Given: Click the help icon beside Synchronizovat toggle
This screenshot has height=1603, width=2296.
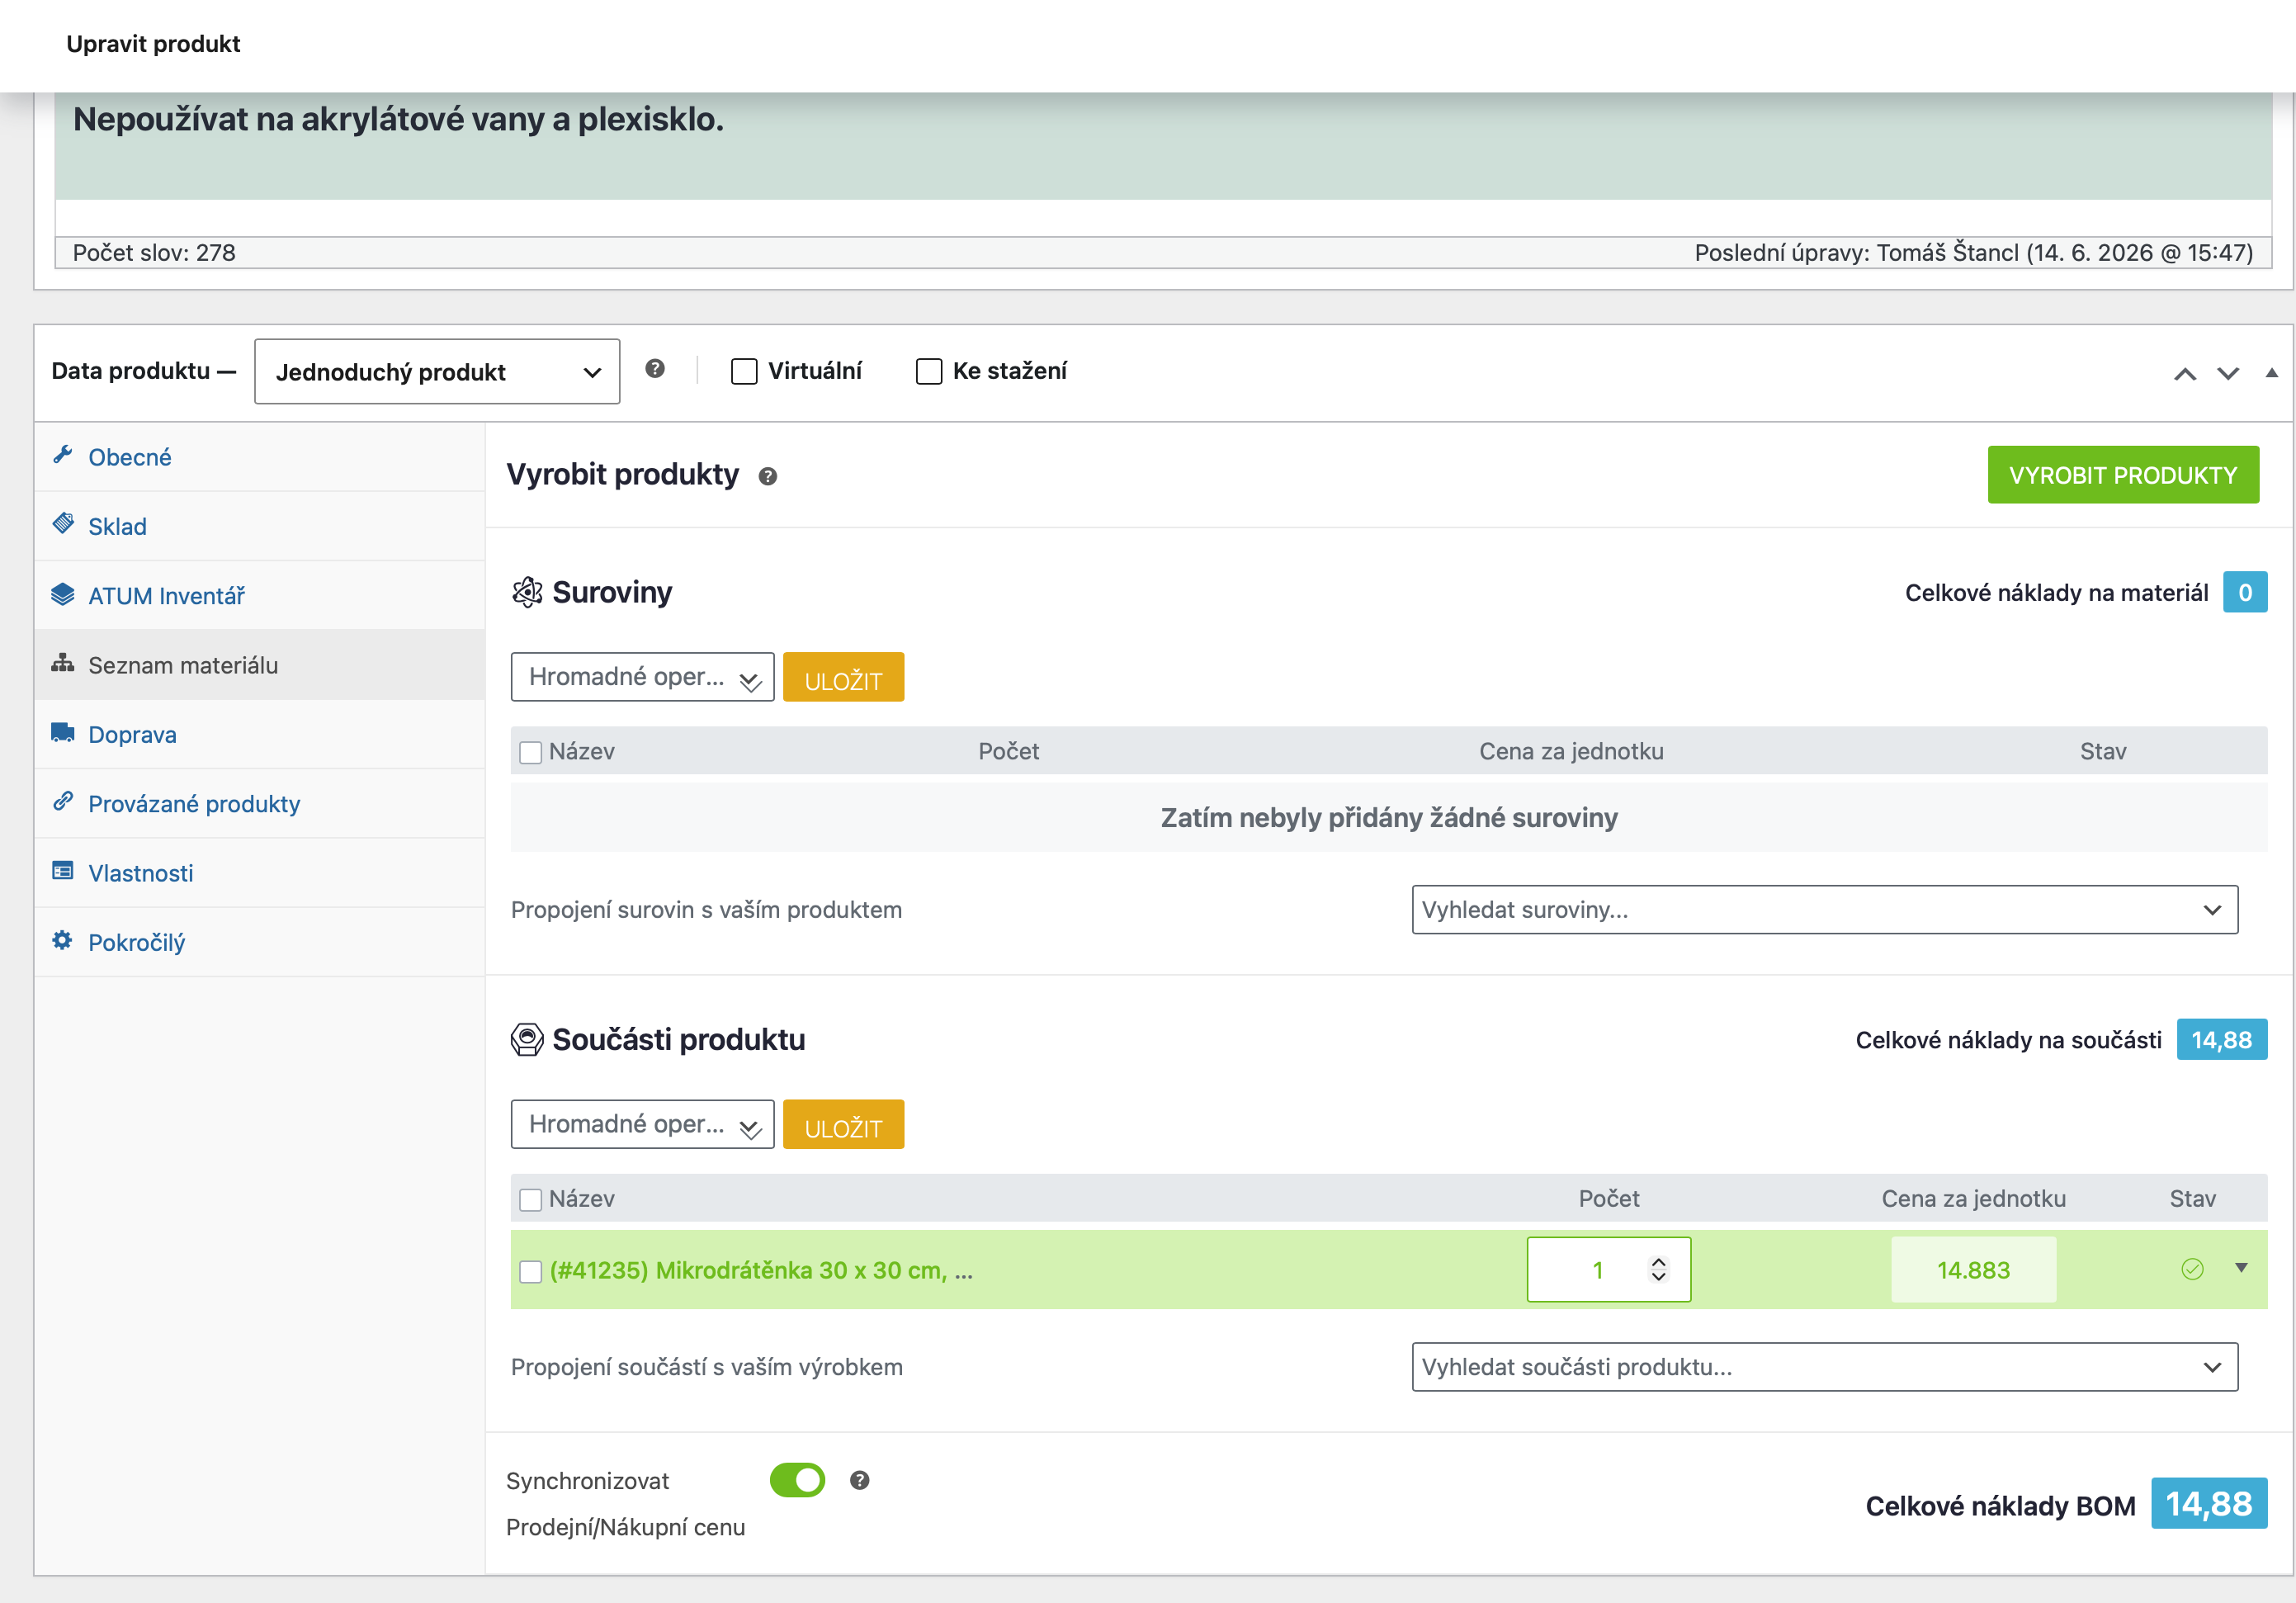Looking at the screenshot, I should (859, 1480).
